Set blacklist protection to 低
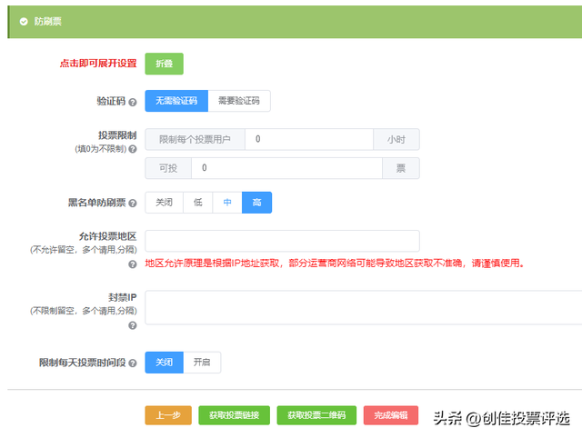Screen dimensions: 582x438 [x=197, y=203]
